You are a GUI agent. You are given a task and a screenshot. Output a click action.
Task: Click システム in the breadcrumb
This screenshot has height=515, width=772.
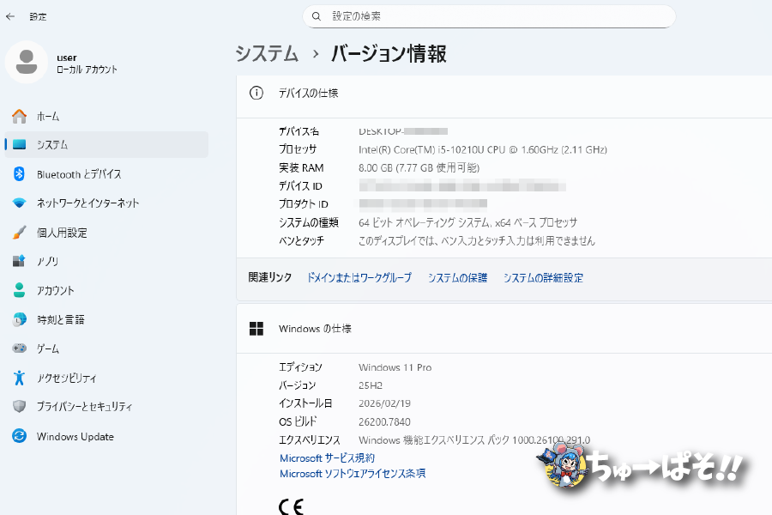267,53
